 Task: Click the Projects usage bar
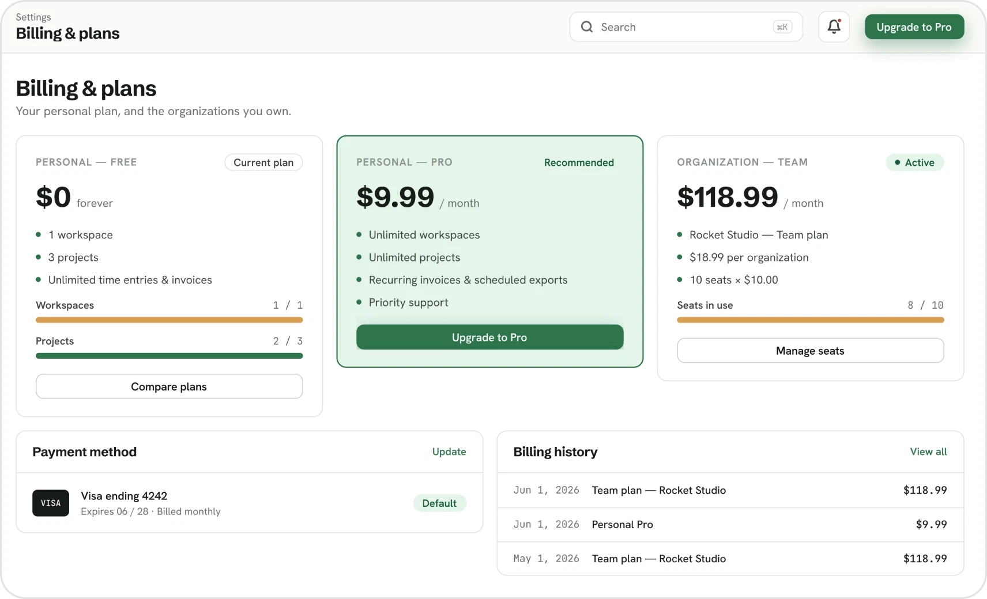(169, 356)
